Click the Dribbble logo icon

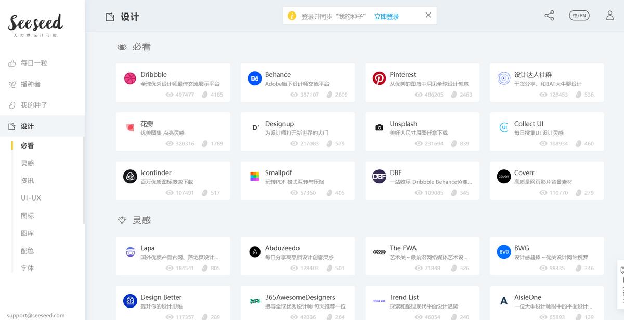(129, 78)
